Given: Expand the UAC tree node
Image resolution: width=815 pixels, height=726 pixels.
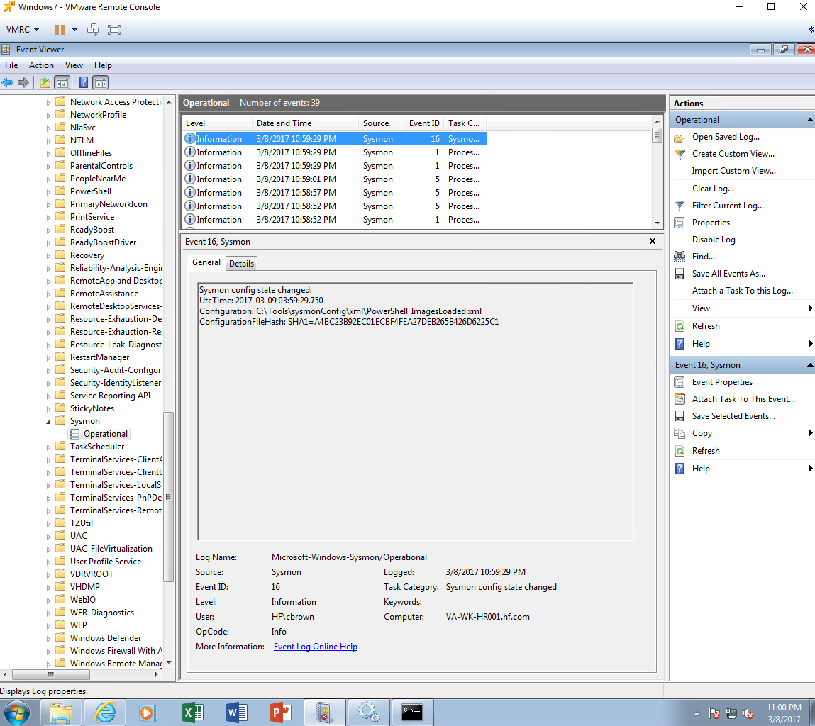Looking at the screenshot, I should pyautogui.click(x=48, y=536).
